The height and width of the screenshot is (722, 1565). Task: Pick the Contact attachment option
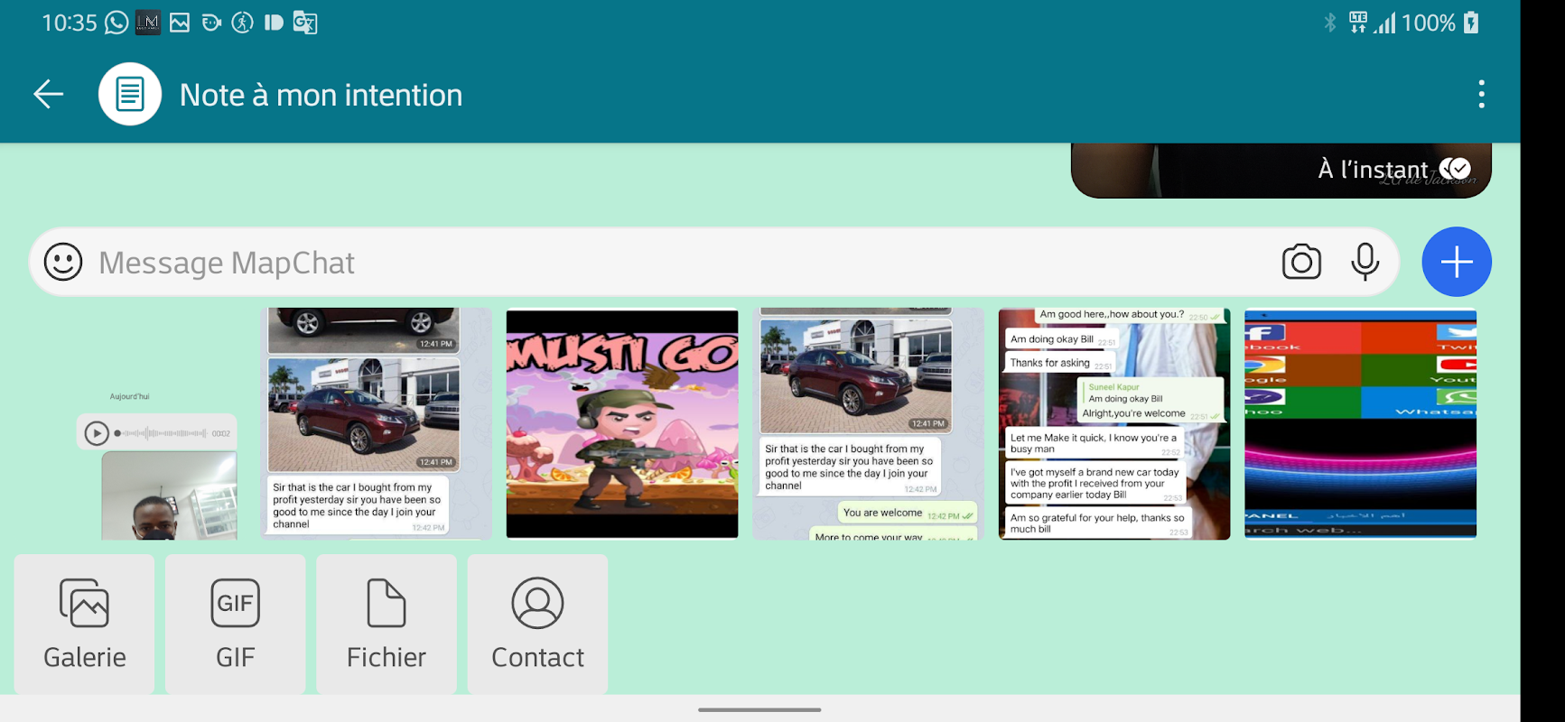click(537, 625)
